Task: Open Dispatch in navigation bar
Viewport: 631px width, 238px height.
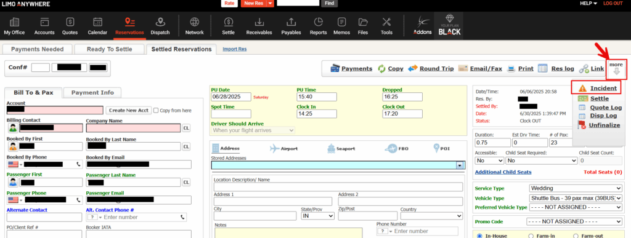Action: coord(160,26)
